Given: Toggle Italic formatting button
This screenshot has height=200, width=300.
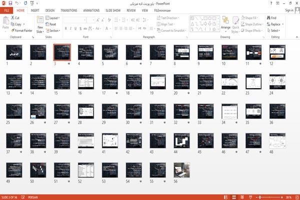Looking at the screenshot, I should point(70,29).
